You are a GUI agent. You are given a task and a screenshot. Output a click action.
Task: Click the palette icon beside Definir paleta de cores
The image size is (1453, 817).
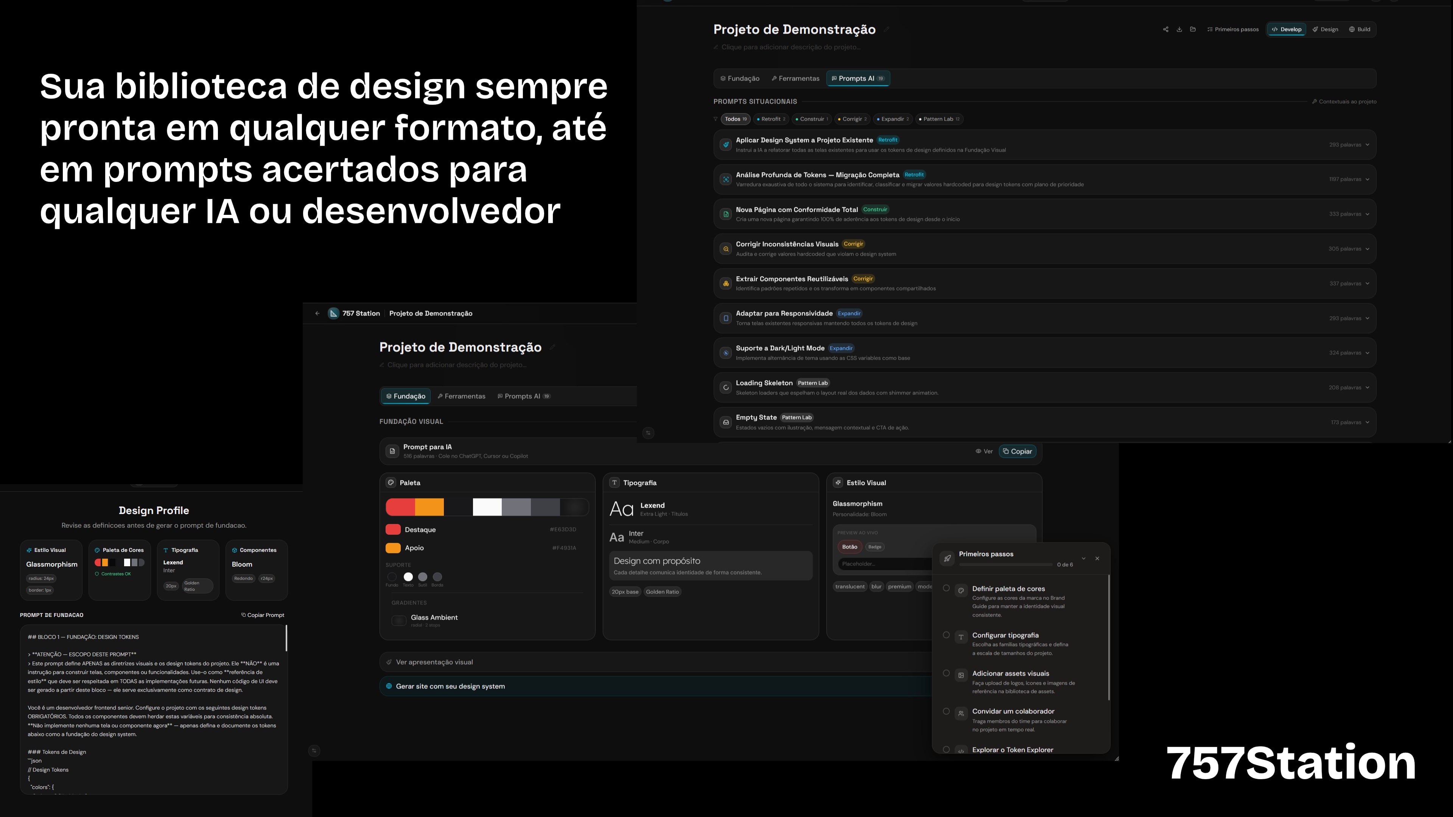tap(961, 590)
